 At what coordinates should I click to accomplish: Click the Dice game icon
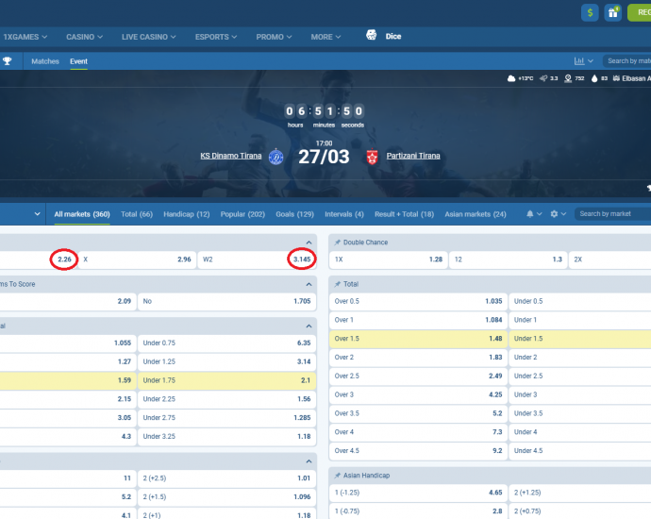pyautogui.click(x=371, y=35)
